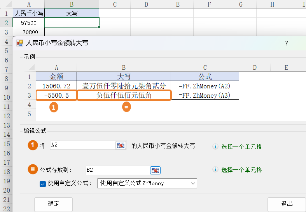Select cell A3 containing -30800
Image resolution: width=306 pixels, height=212 pixels.
29,32
